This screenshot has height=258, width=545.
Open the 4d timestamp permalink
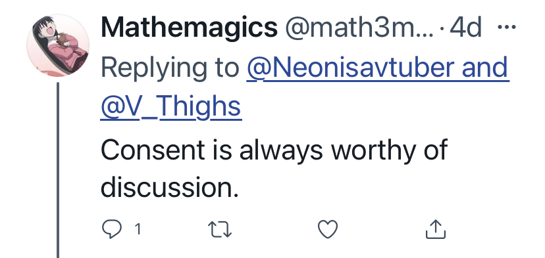coord(465,28)
